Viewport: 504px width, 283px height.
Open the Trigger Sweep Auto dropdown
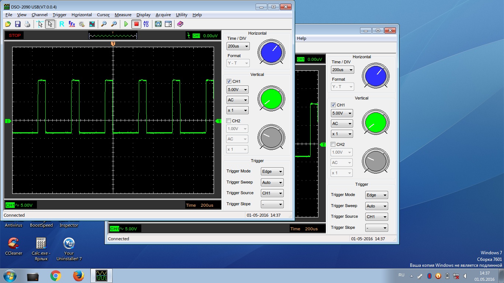click(x=272, y=182)
